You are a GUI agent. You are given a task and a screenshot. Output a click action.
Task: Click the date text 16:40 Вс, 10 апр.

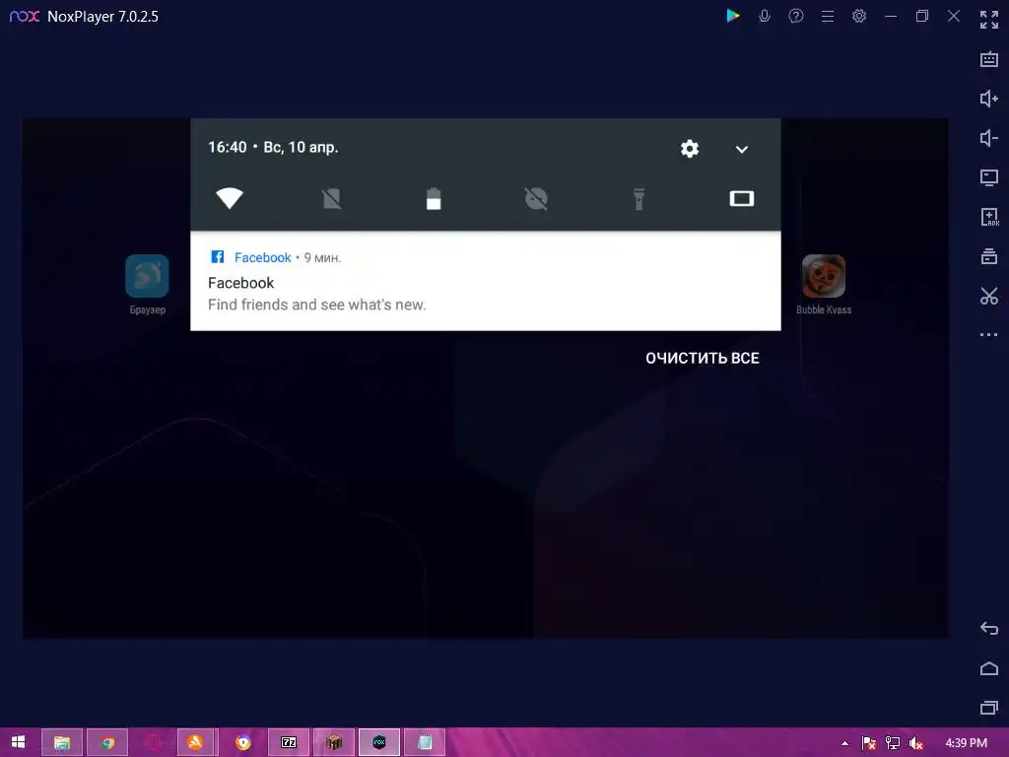click(273, 148)
